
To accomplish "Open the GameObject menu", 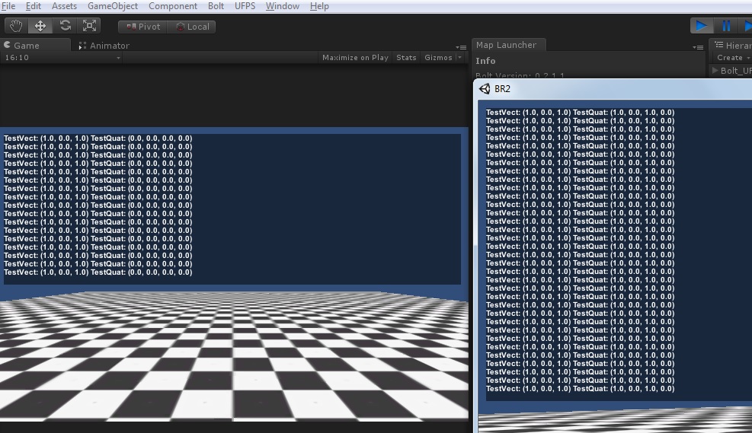I will tap(113, 6).
